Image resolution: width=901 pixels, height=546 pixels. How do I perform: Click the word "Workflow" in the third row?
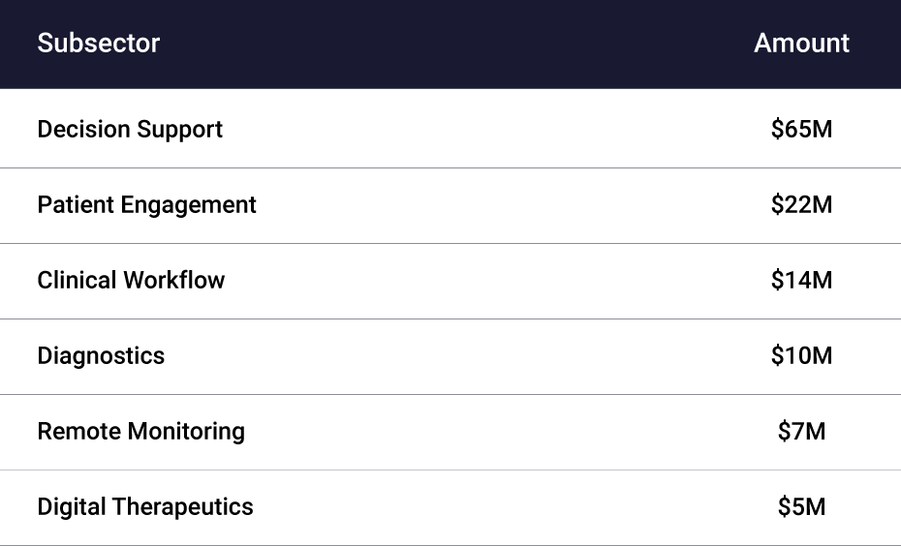point(174,281)
